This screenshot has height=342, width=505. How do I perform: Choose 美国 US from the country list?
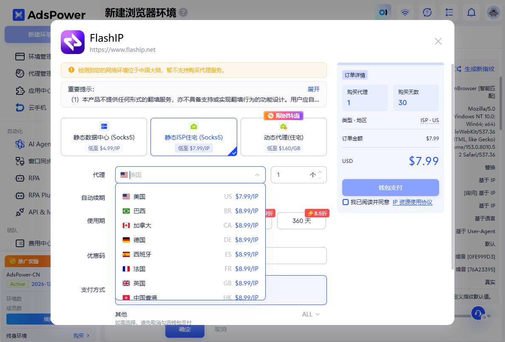[190, 196]
